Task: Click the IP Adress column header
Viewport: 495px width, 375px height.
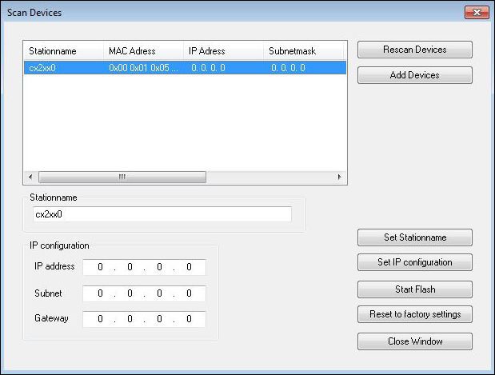Action: coord(223,51)
